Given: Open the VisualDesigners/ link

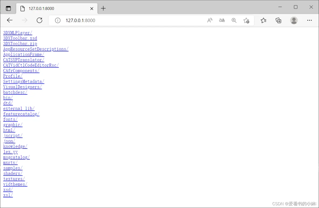Looking at the screenshot, I should (23, 87).
